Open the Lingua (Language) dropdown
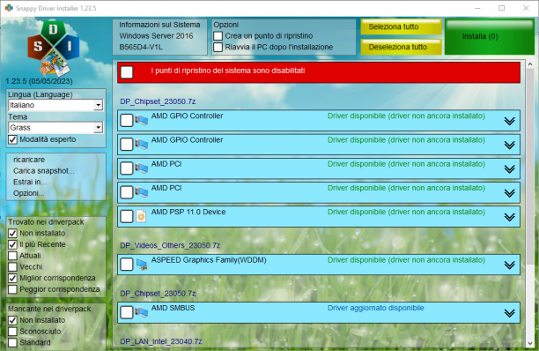Viewport: 539px width, 351px height. (55, 105)
